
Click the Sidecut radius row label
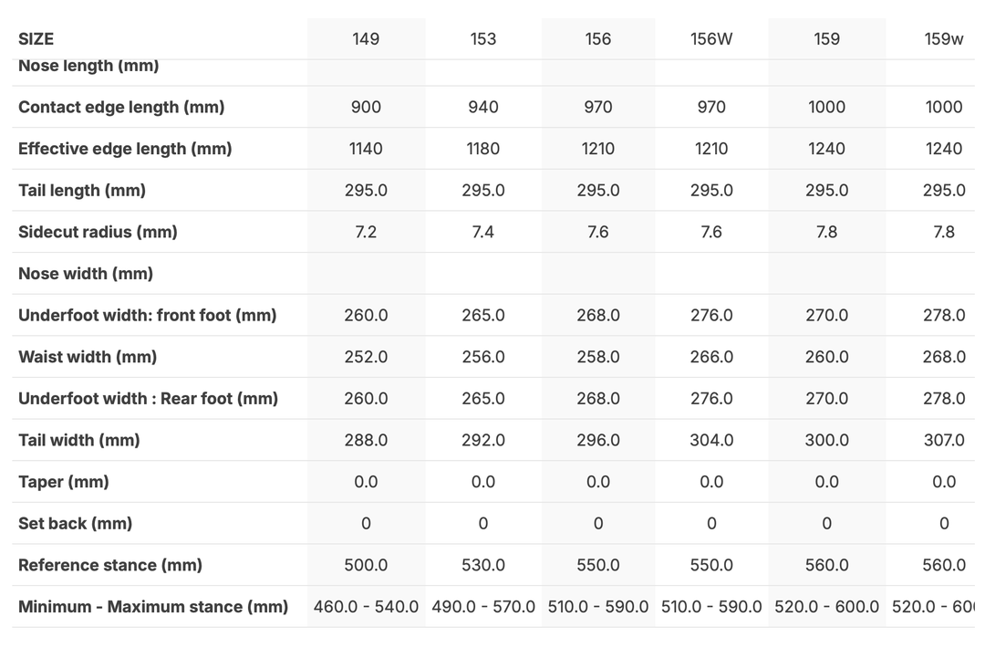point(98,232)
